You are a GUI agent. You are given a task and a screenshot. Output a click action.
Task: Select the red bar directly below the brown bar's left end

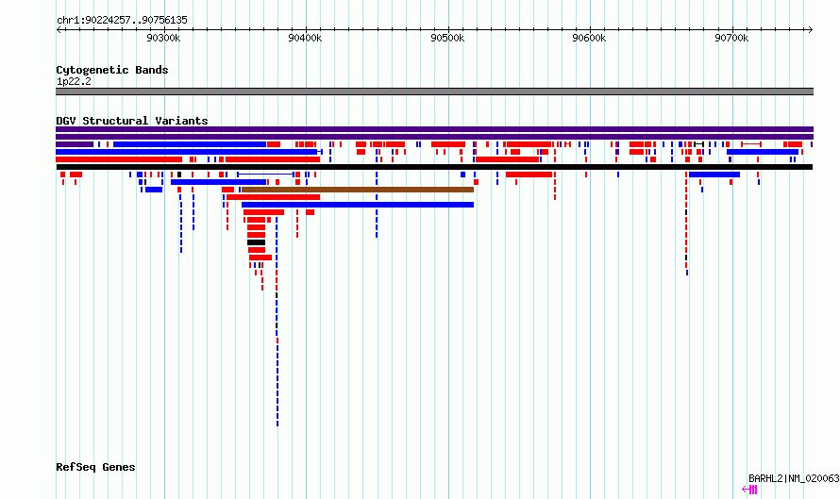click(x=273, y=197)
